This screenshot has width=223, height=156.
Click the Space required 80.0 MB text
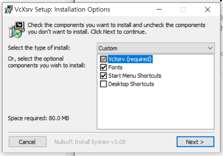pyautogui.click(x=39, y=118)
